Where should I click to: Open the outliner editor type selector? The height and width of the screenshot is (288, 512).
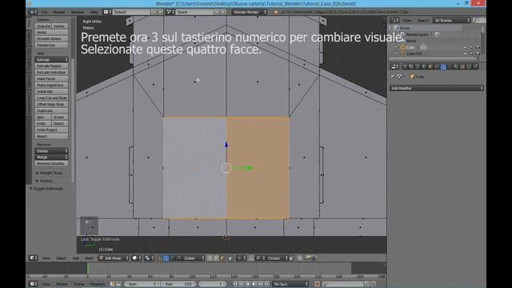[x=394, y=20]
